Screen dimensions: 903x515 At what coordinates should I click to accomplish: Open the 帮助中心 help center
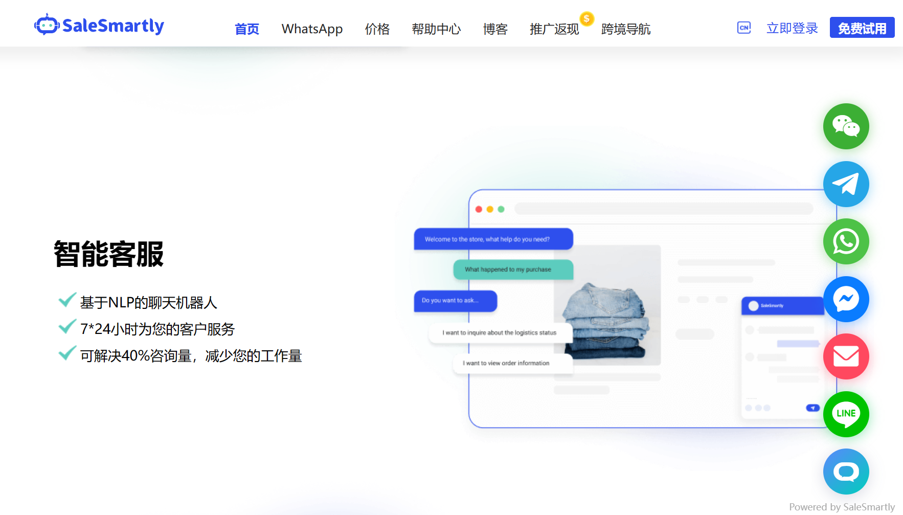pos(436,29)
